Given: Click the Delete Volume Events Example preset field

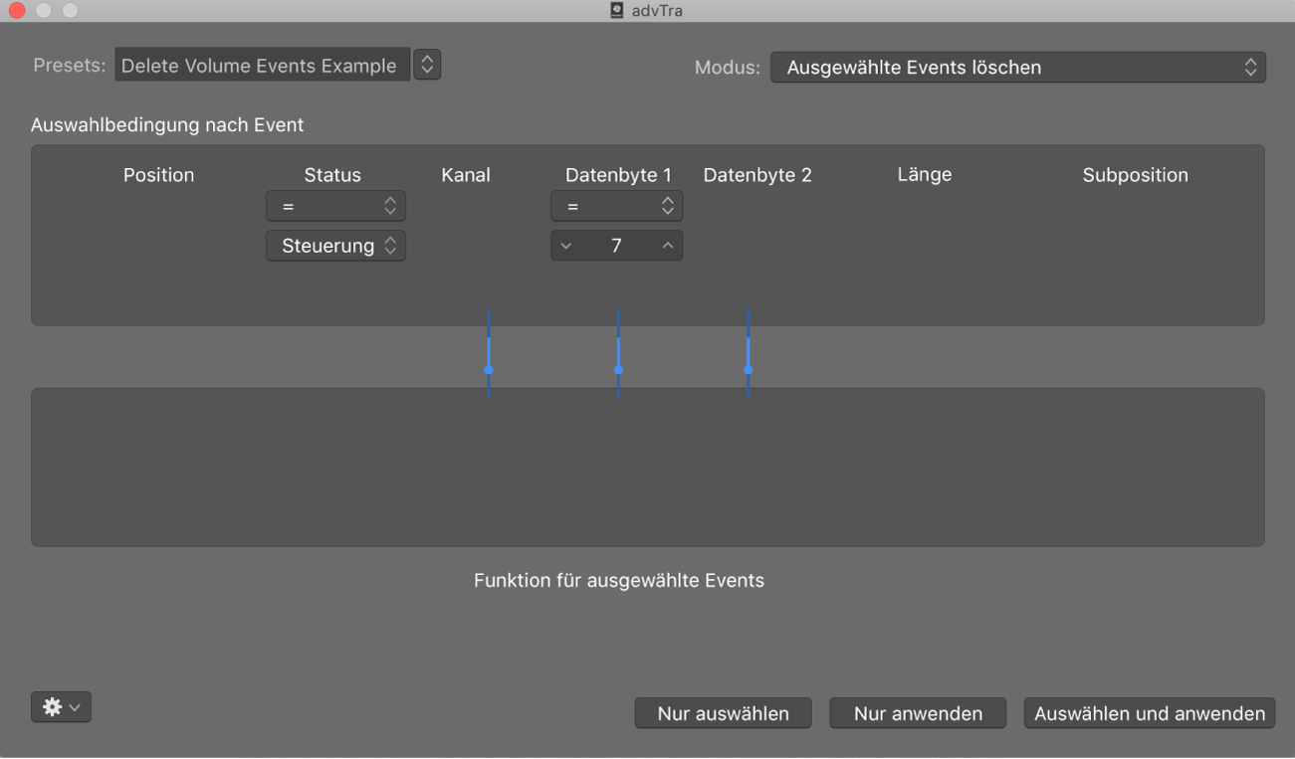Looking at the screenshot, I should pos(262,66).
